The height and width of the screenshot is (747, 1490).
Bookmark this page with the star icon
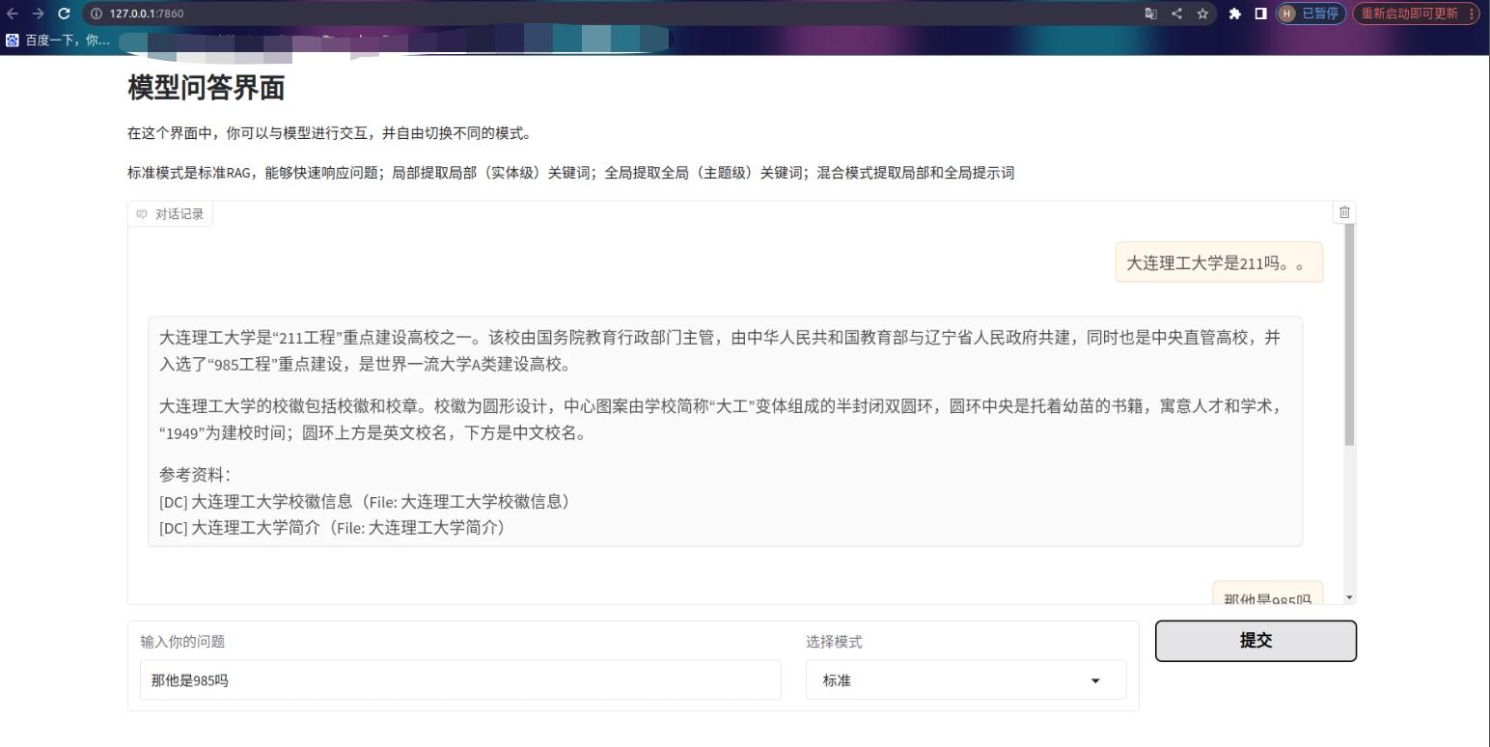(x=1202, y=14)
